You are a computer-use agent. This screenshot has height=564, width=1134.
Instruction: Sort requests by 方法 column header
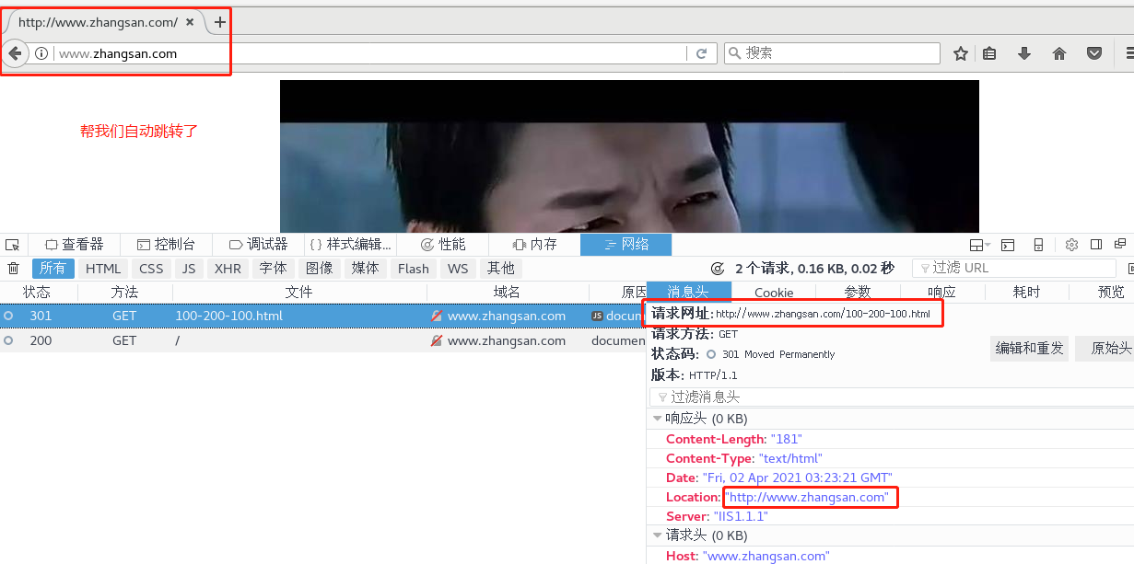tap(124, 292)
